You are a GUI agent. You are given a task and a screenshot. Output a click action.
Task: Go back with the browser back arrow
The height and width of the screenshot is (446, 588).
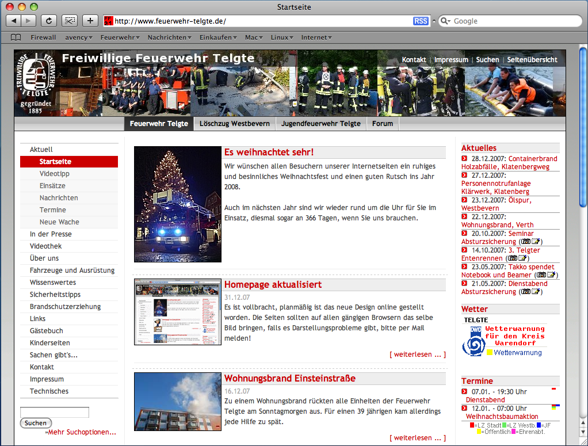(x=13, y=21)
